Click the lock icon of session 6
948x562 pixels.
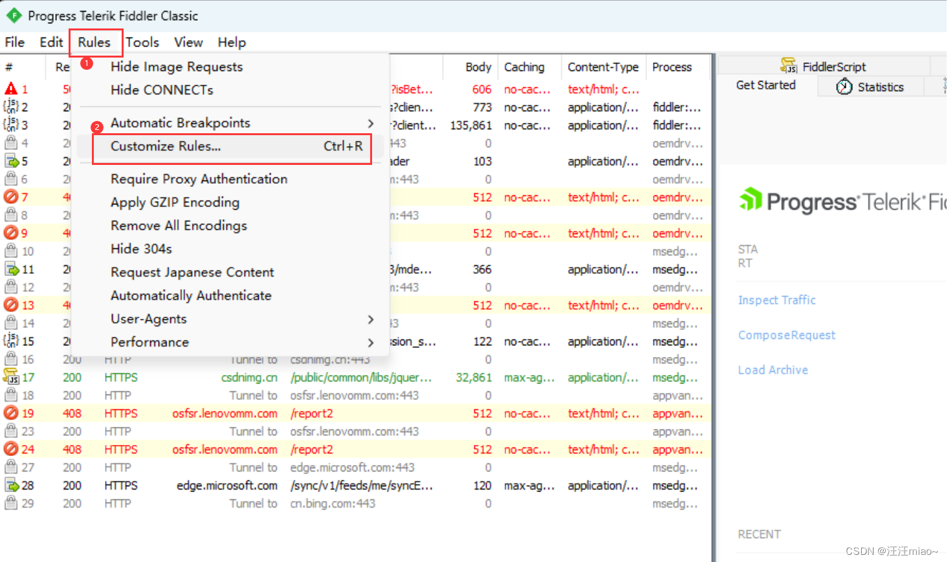pos(11,178)
